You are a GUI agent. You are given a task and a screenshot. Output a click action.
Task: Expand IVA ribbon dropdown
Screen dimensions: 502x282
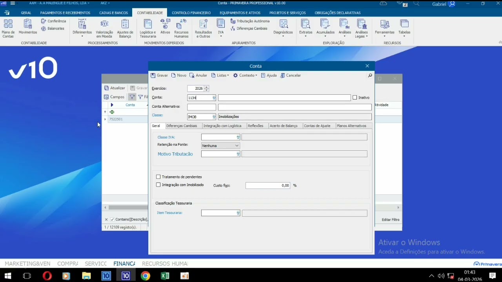tap(221, 36)
